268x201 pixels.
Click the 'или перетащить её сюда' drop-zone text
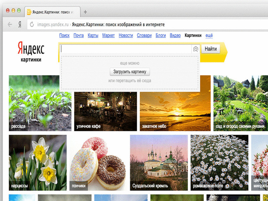pyautogui.click(x=130, y=81)
